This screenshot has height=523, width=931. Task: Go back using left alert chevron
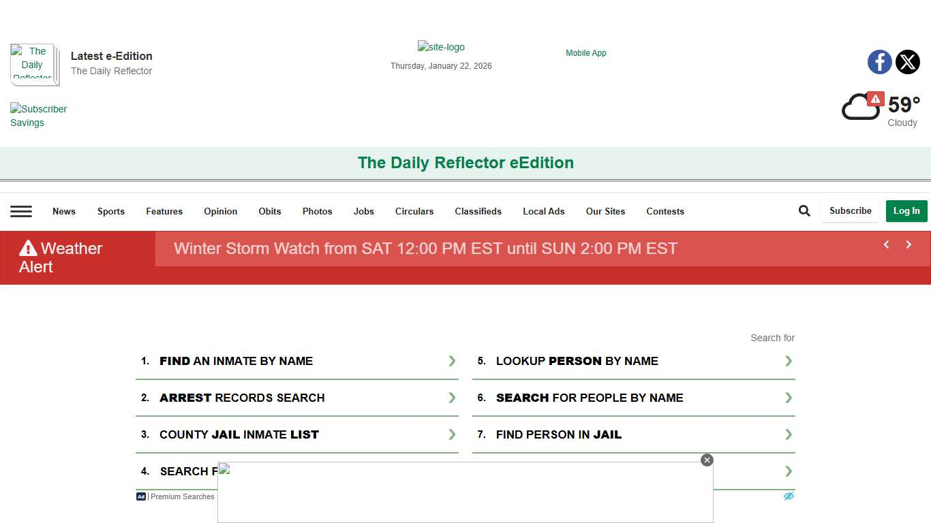tap(886, 244)
